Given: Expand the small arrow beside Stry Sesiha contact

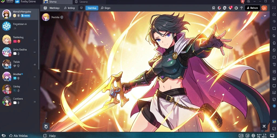Looking at the screenshot, I should pos(35,52).
